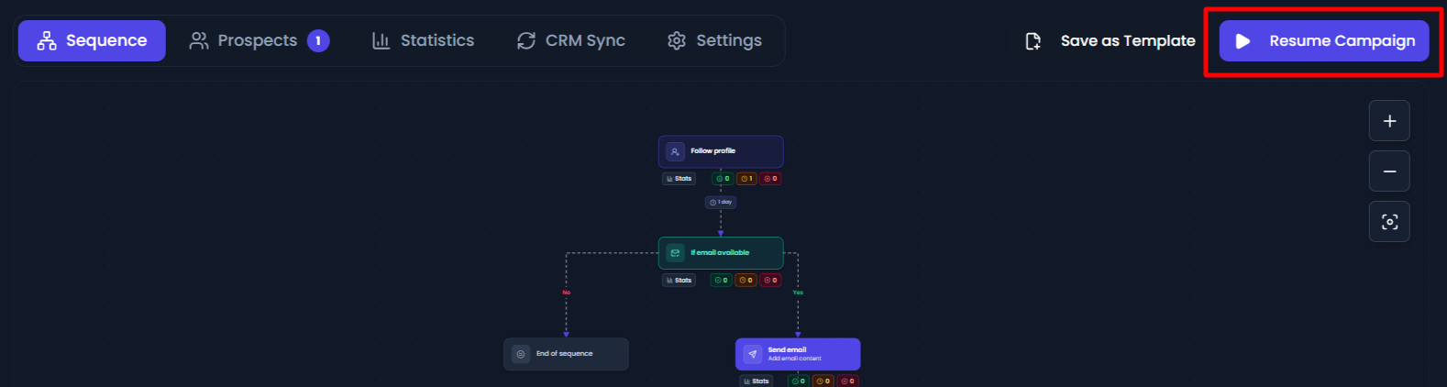Click the Save as Template file icon

point(1033,41)
